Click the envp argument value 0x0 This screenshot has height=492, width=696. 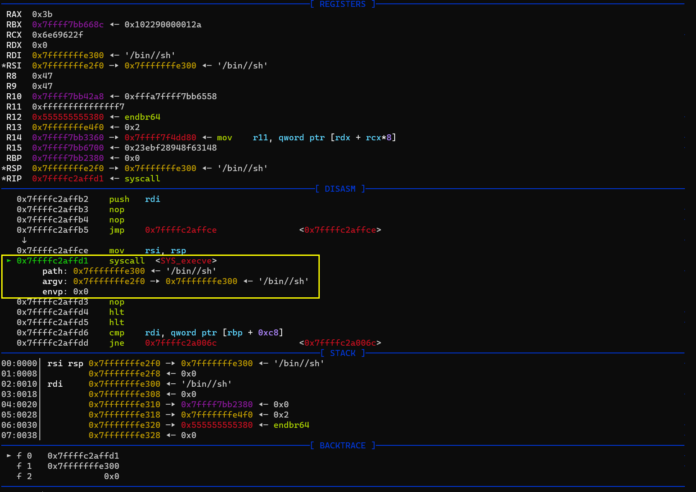click(x=80, y=291)
